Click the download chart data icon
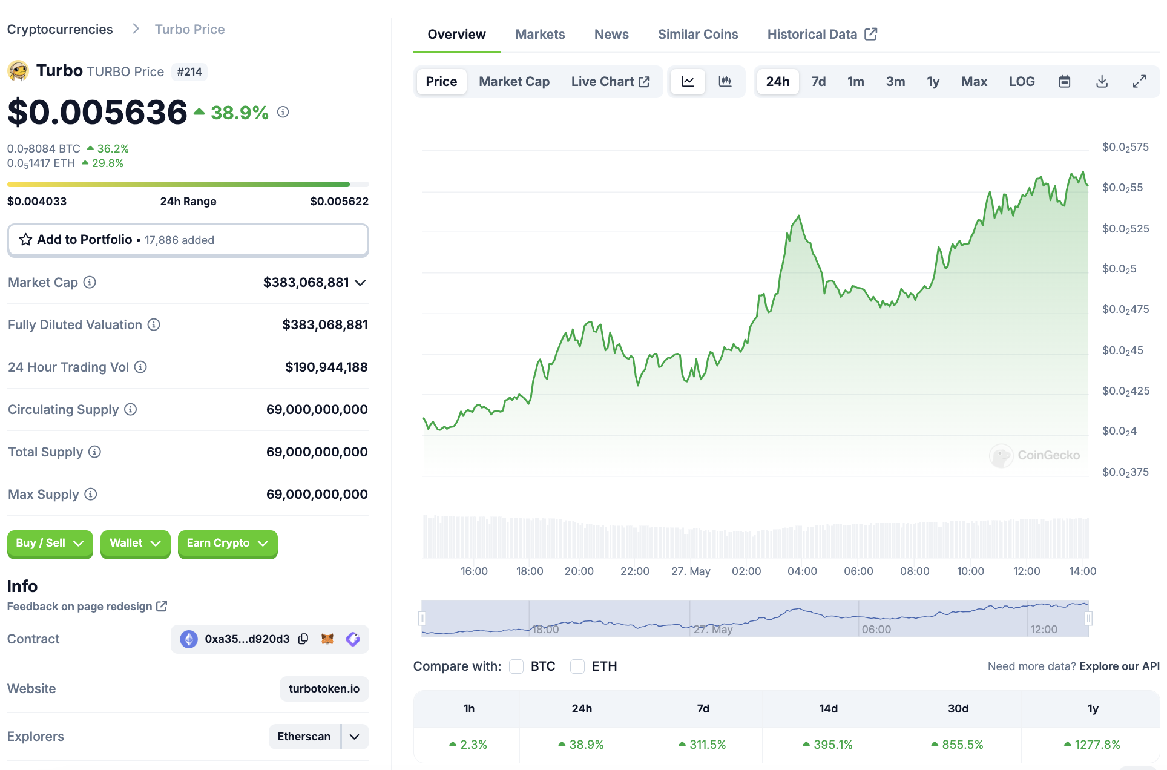 [x=1102, y=82]
